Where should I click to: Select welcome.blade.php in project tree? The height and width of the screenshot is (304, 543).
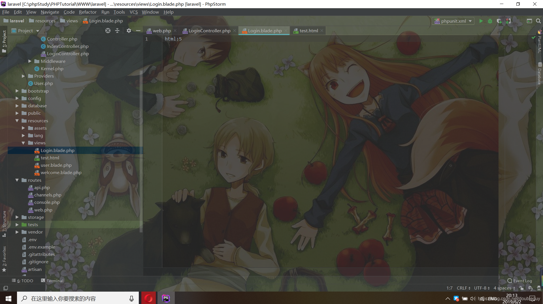pos(61,172)
